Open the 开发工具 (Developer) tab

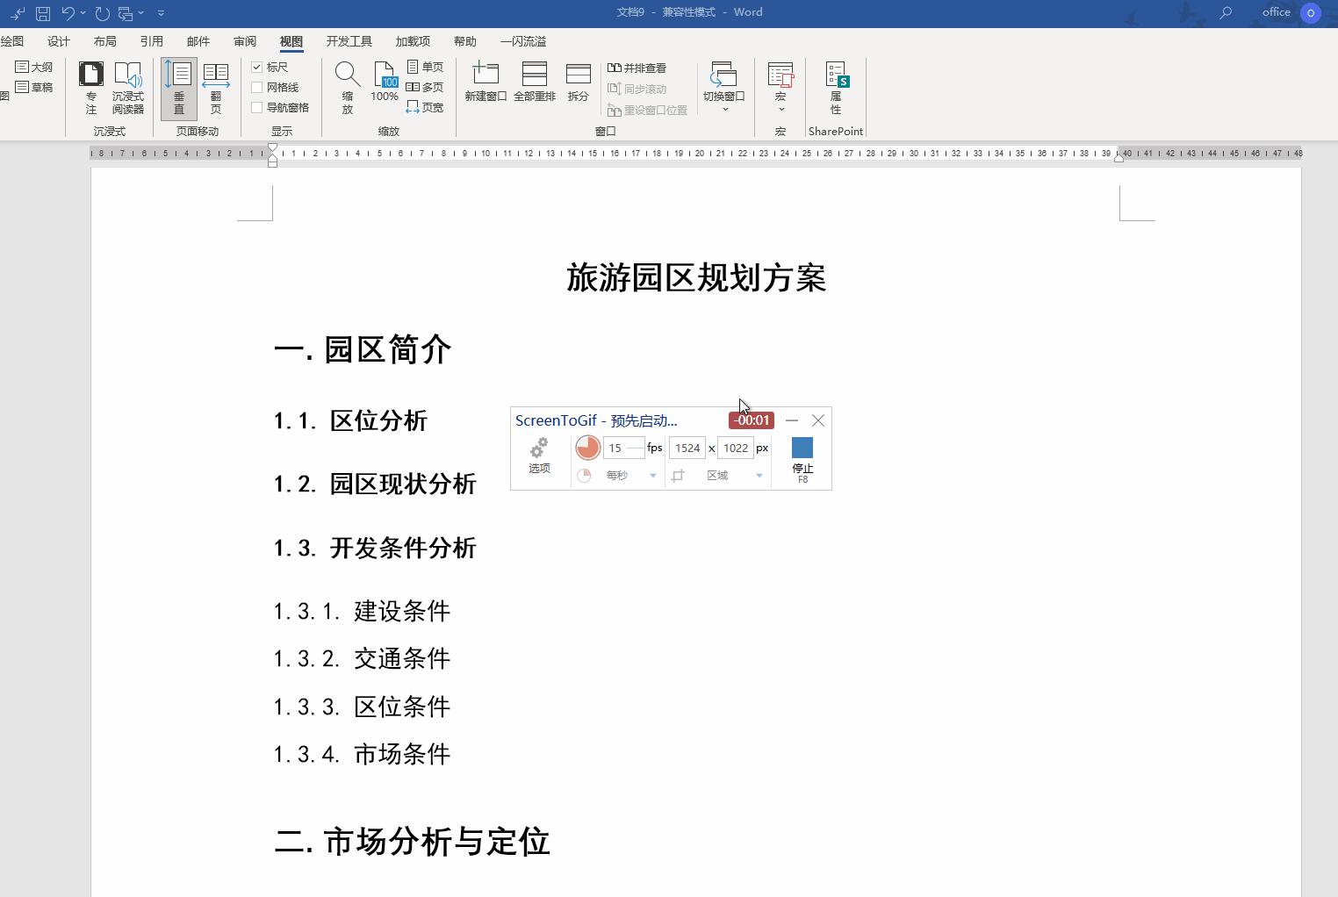click(x=349, y=40)
